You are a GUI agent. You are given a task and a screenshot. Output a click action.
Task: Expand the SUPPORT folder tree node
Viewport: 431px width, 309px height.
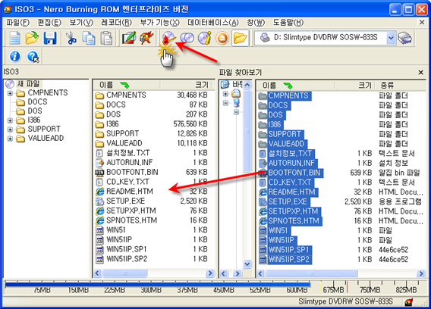[10, 130]
